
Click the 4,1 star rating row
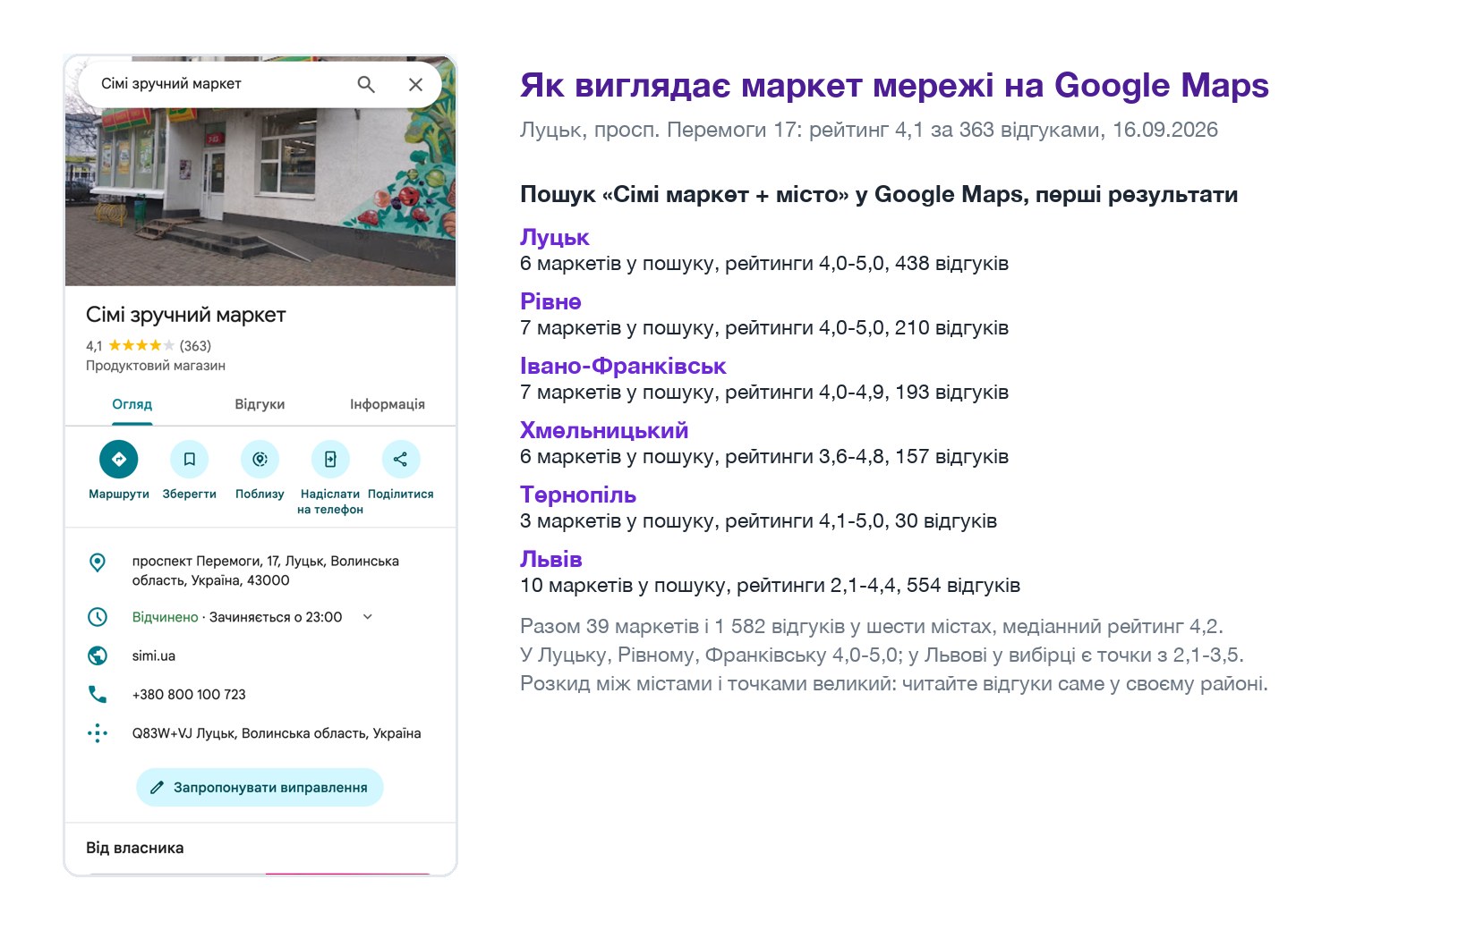(x=149, y=345)
